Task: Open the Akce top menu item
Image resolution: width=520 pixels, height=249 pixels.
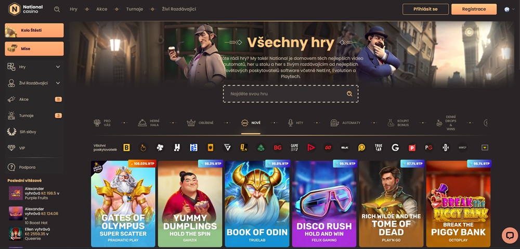Action: click(102, 9)
